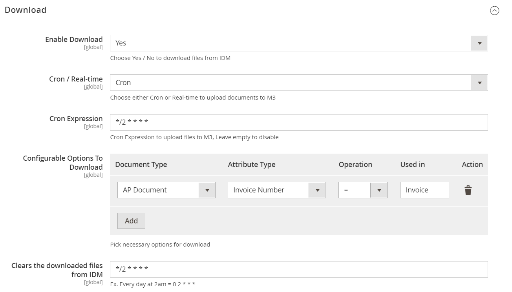Viewport: 512px width, 292px height.
Task: Open the Enable Download dropdown
Action: pos(298,43)
